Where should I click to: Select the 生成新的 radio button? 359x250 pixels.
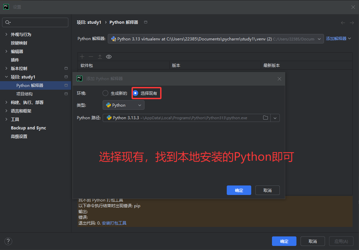pos(105,93)
